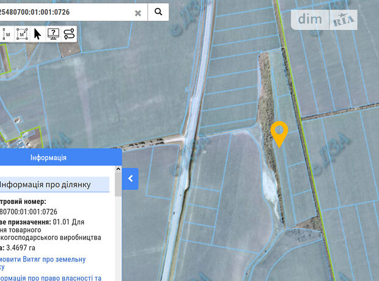
Task: Select the distance measurement tool
Action: [x=7, y=34]
